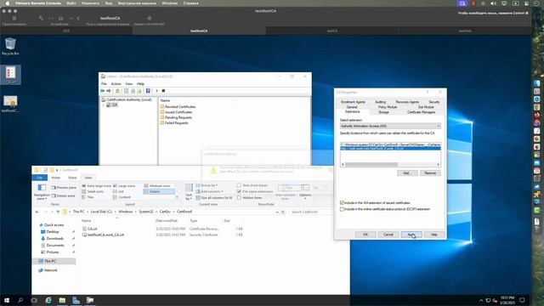Click Help button in CA Properties dialog

(x=434, y=235)
